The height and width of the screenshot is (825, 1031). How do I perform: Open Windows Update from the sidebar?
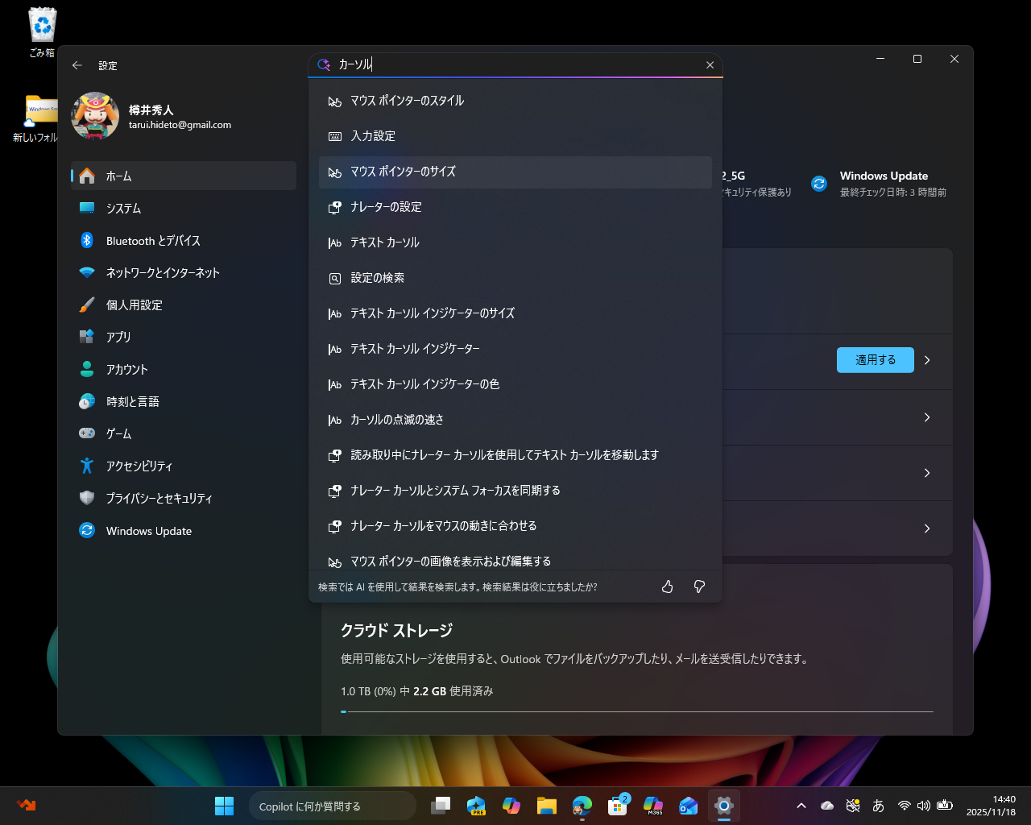pos(148,530)
